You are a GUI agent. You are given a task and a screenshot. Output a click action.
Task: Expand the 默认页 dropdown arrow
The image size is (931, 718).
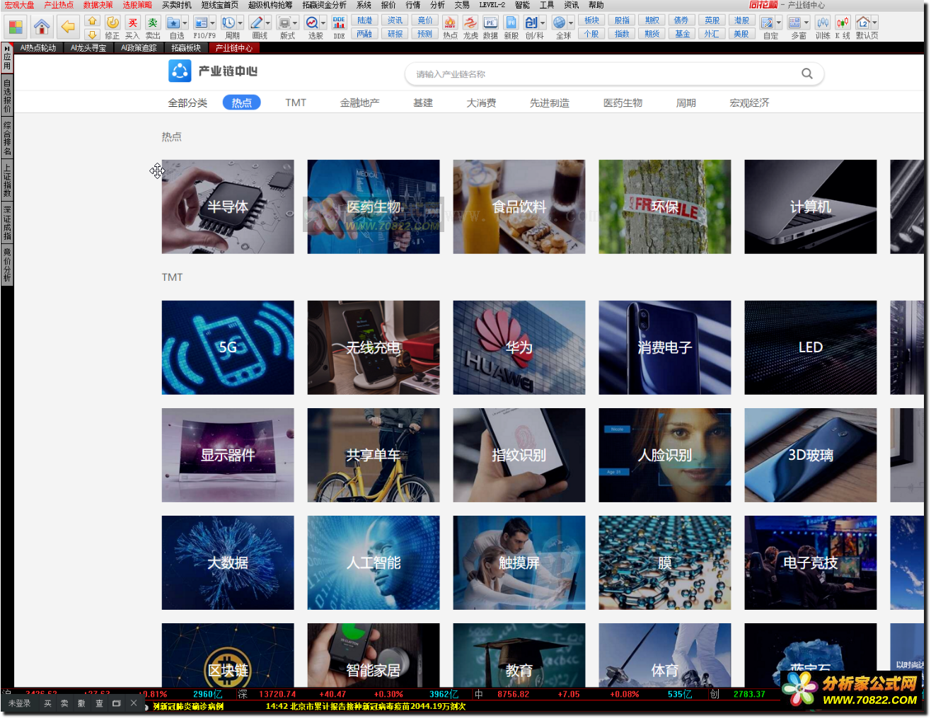(874, 23)
